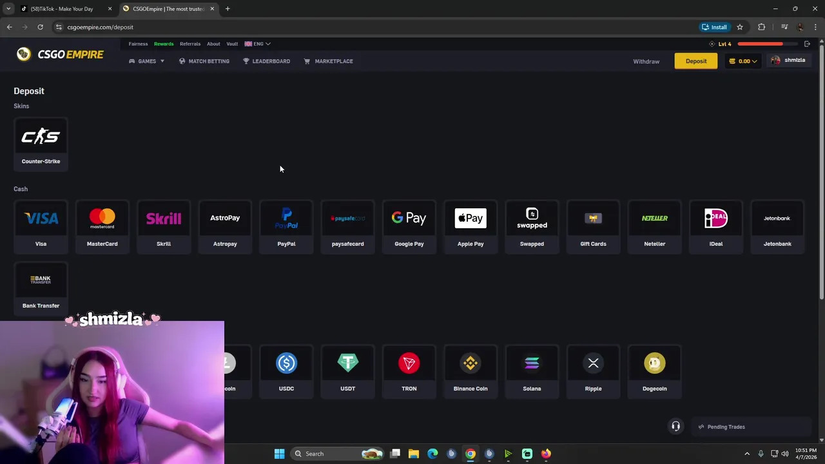Select Neteller payment method
This screenshot has width=825, height=464.
(655, 226)
